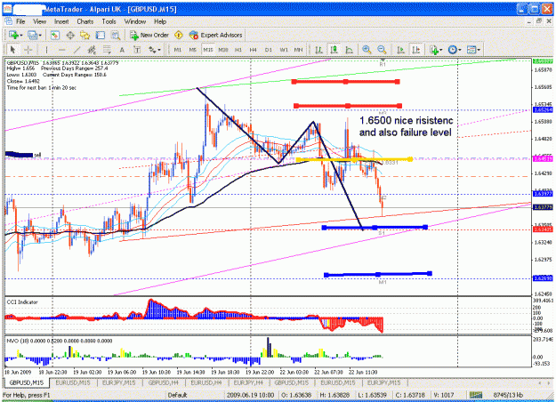Zoom in on the chart

click(367, 50)
